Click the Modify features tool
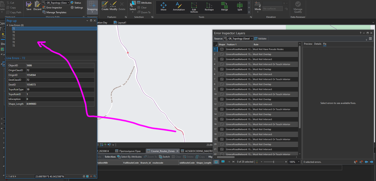The width and height of the screenshot is (376, 181). tap(113, 6)
